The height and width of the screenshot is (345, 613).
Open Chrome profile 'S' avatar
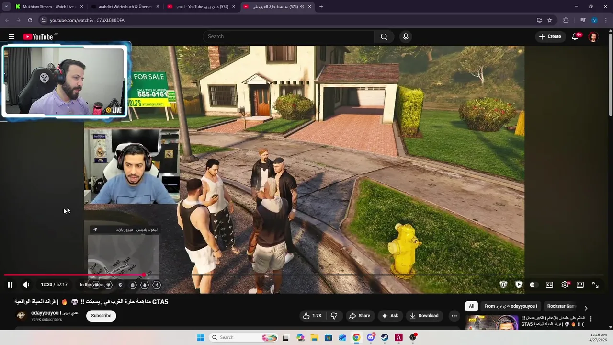[x=594, y=20]
